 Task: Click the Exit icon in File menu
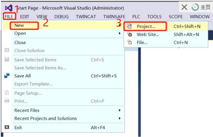[7, 127]
